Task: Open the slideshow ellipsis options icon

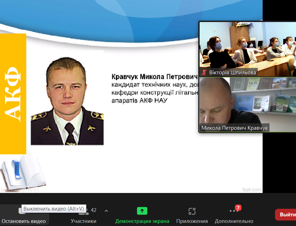Action: click(x=36, y=189)
